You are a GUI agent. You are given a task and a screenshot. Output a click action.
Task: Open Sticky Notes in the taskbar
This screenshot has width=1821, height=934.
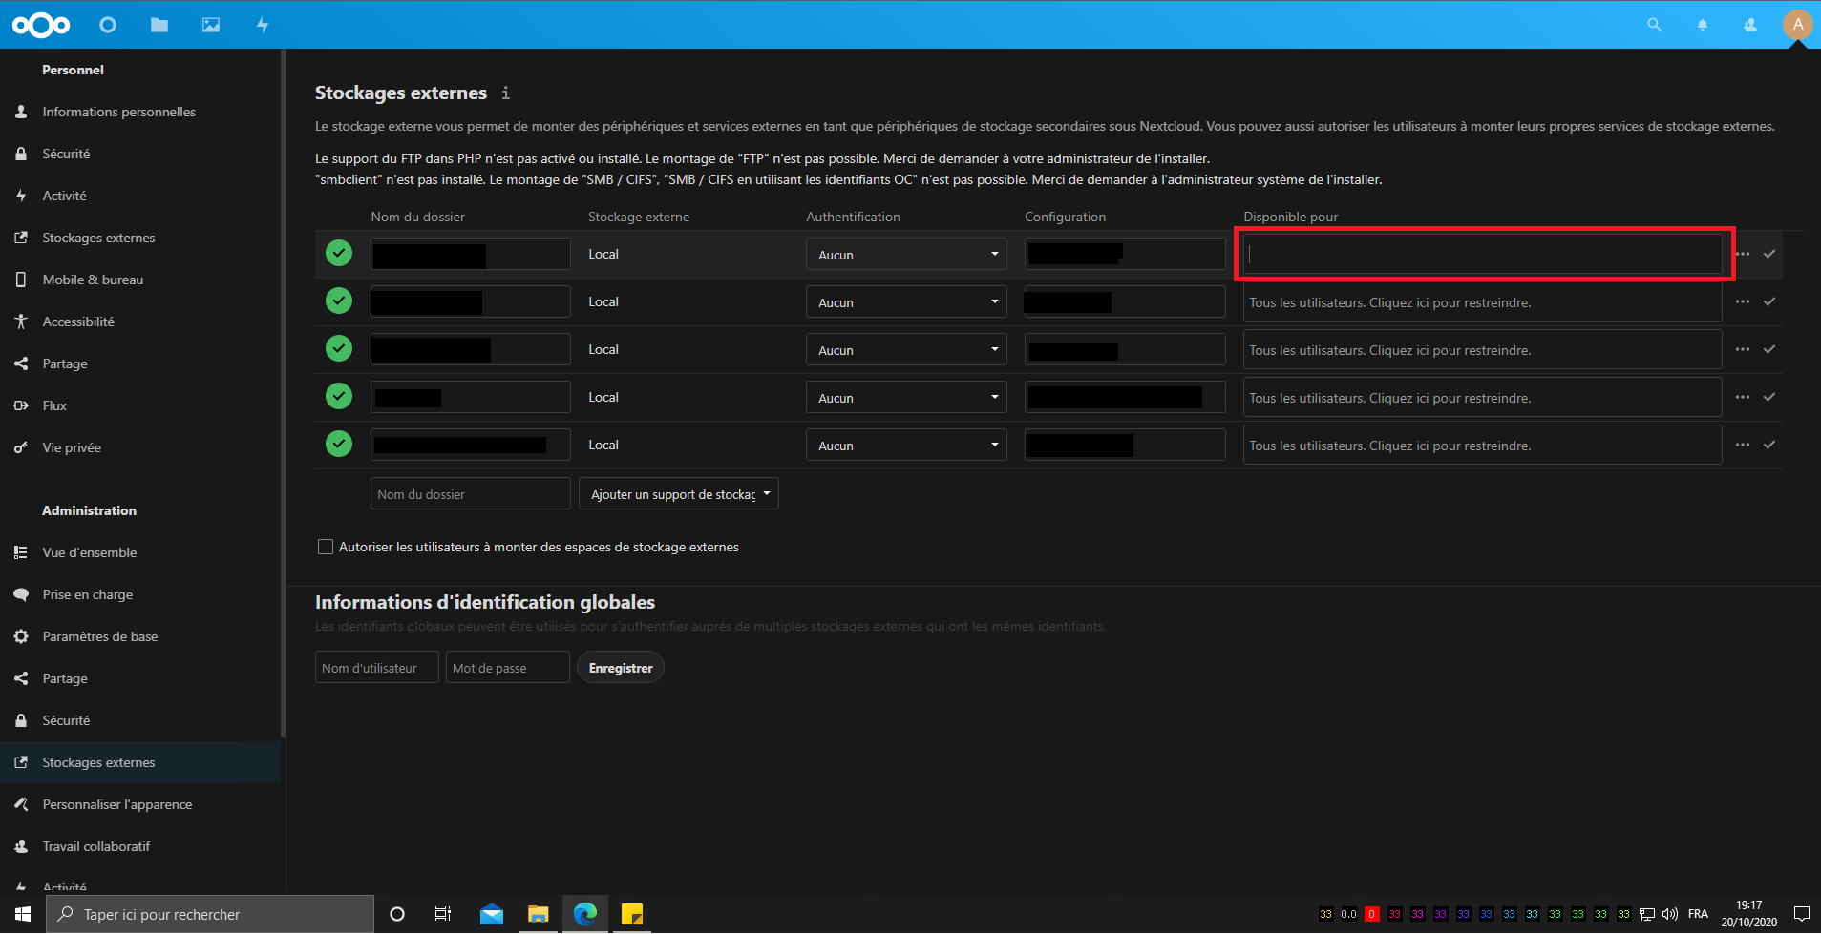(x=631, y=914)
